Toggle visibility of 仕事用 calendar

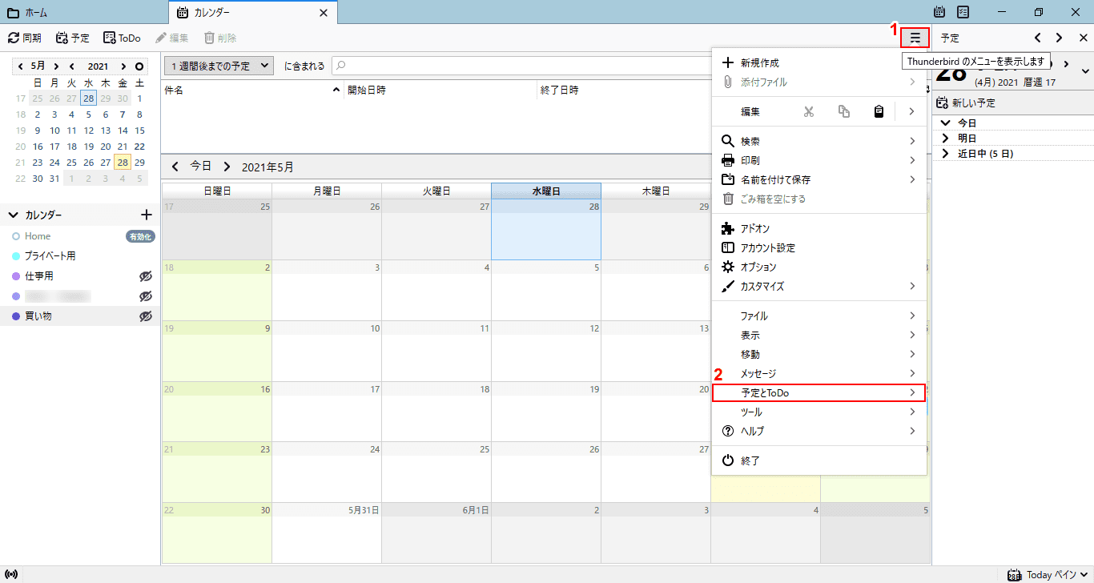point(146,276)
